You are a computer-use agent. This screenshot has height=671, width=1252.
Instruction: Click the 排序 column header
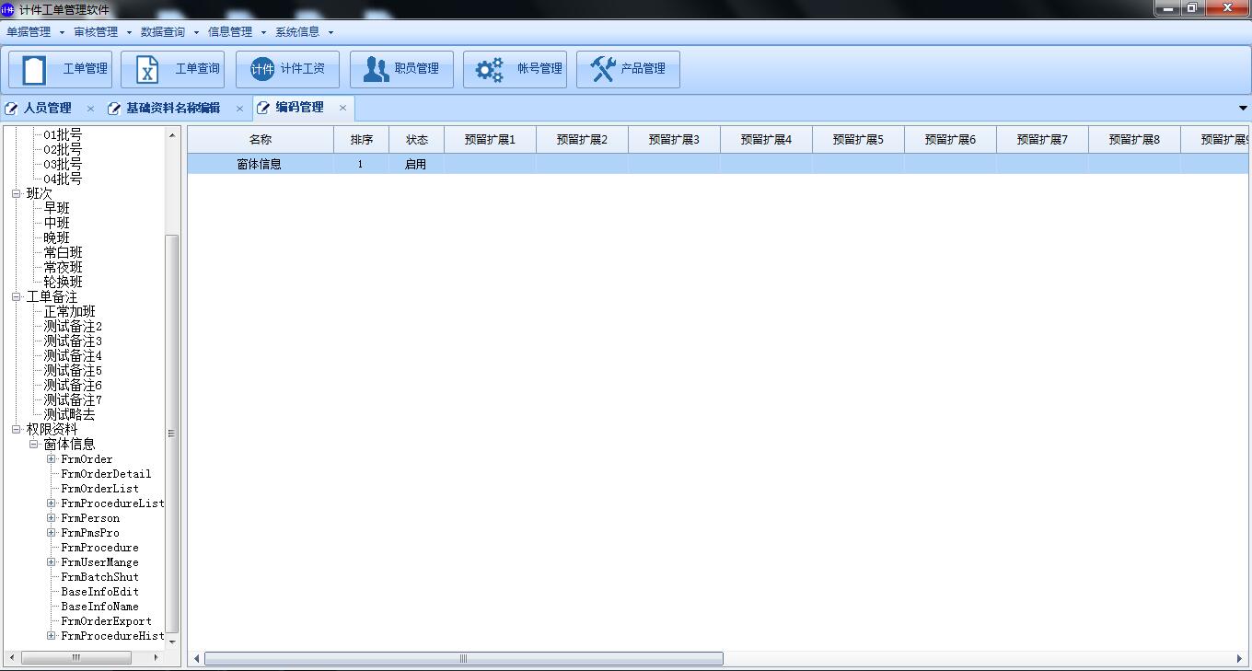pyautogui.click(x=361, y=140)
